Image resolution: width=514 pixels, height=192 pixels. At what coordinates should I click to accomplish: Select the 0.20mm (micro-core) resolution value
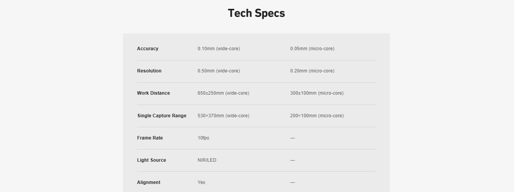pyautogui.click(x=312, y=71)
